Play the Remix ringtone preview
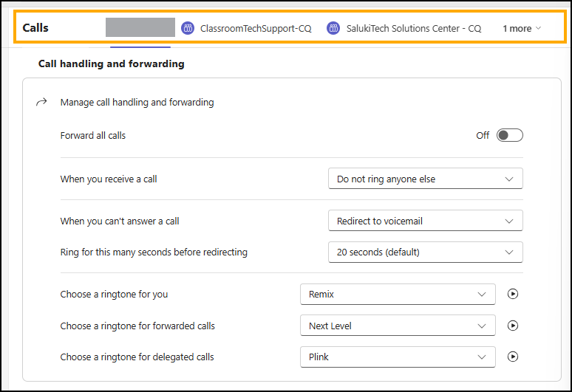Screen dimensions: 572x392 (x=513, y=294)
